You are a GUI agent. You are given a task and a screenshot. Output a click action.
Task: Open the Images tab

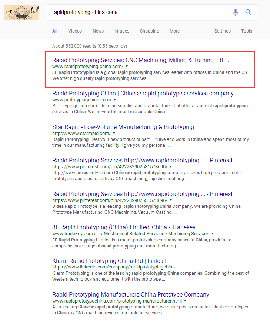[122, 31]
